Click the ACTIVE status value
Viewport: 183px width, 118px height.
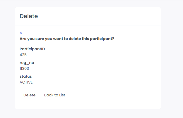pyautogui.click(x=26, y=82)
